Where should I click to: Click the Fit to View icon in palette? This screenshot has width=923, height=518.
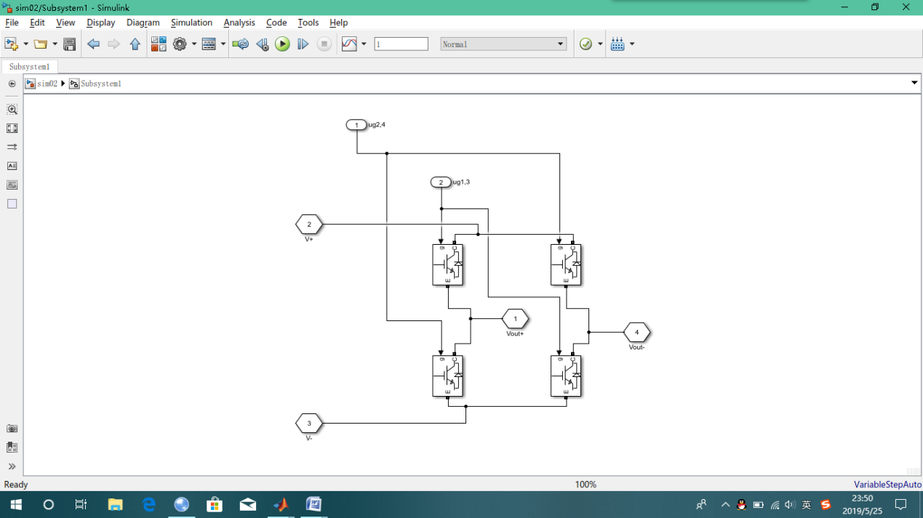(x=12, y=129)
